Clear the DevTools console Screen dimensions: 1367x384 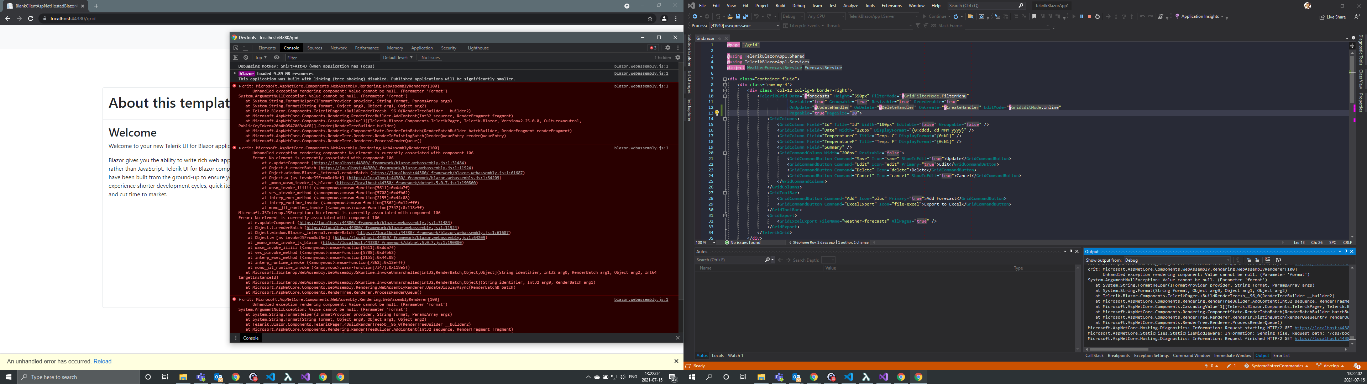pos(246,57)
